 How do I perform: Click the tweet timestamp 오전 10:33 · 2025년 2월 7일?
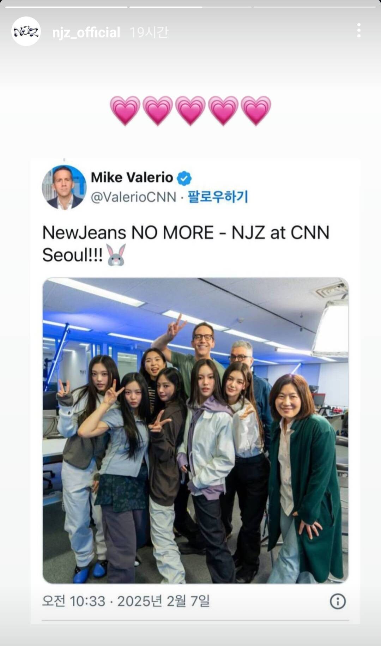[x=126, y=601]
